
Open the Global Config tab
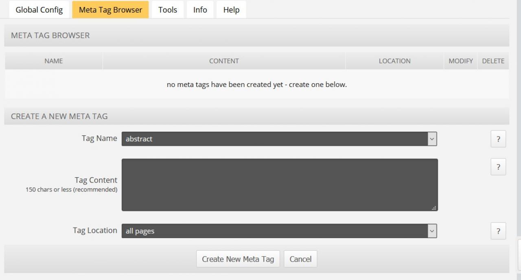coord(39,10)
